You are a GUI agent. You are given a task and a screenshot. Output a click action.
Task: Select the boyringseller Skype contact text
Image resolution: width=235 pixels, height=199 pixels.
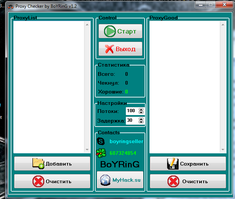pyautogui.click(x=126, y=141)
